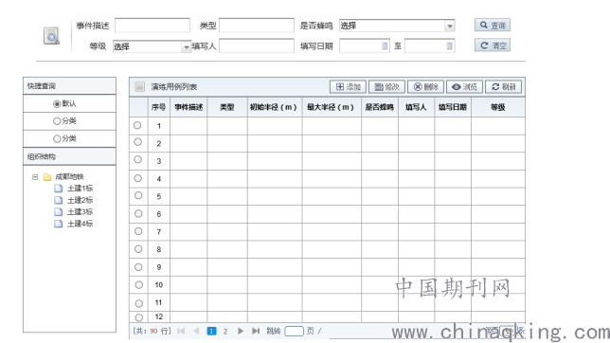
Task: Select the 土建3标 tree item
Action: coord(74,212)
